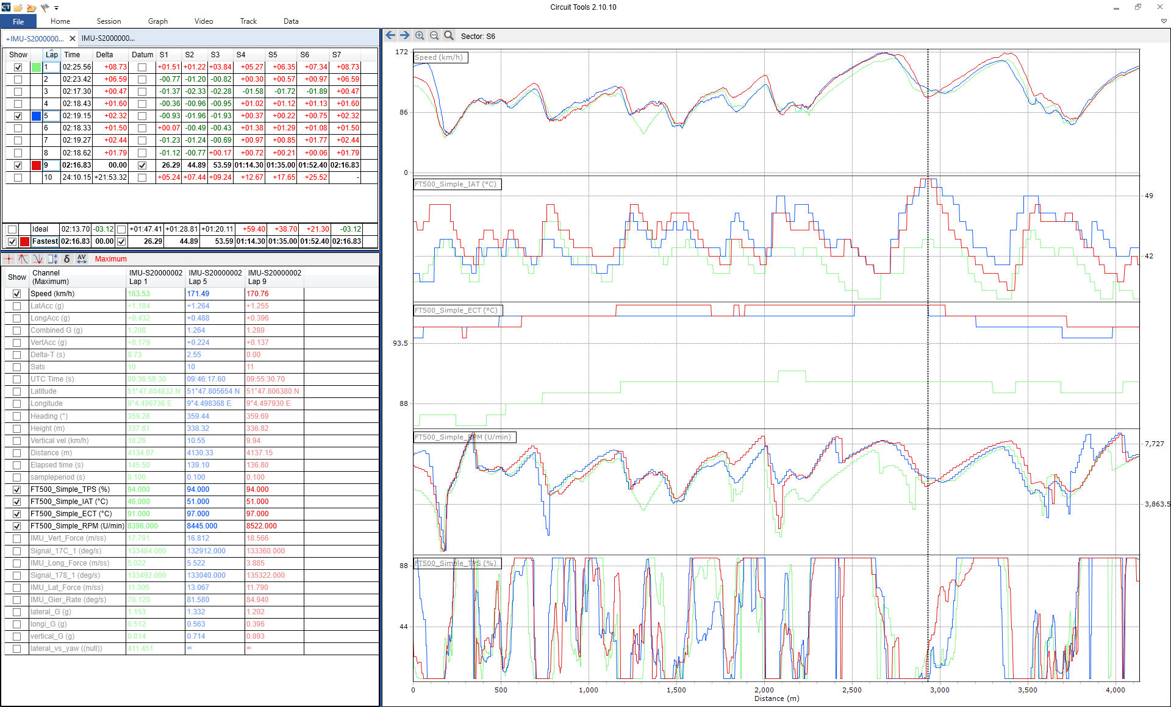Click the AV average mode icon
This screenshot has height=707, width=1171.
point(82,259)
